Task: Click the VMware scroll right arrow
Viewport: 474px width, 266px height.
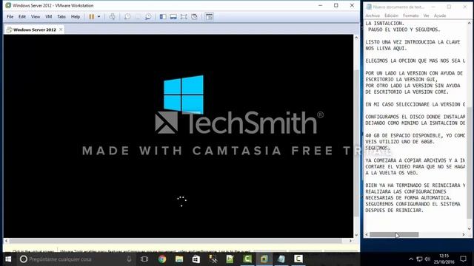Action: tap(350, 241)
